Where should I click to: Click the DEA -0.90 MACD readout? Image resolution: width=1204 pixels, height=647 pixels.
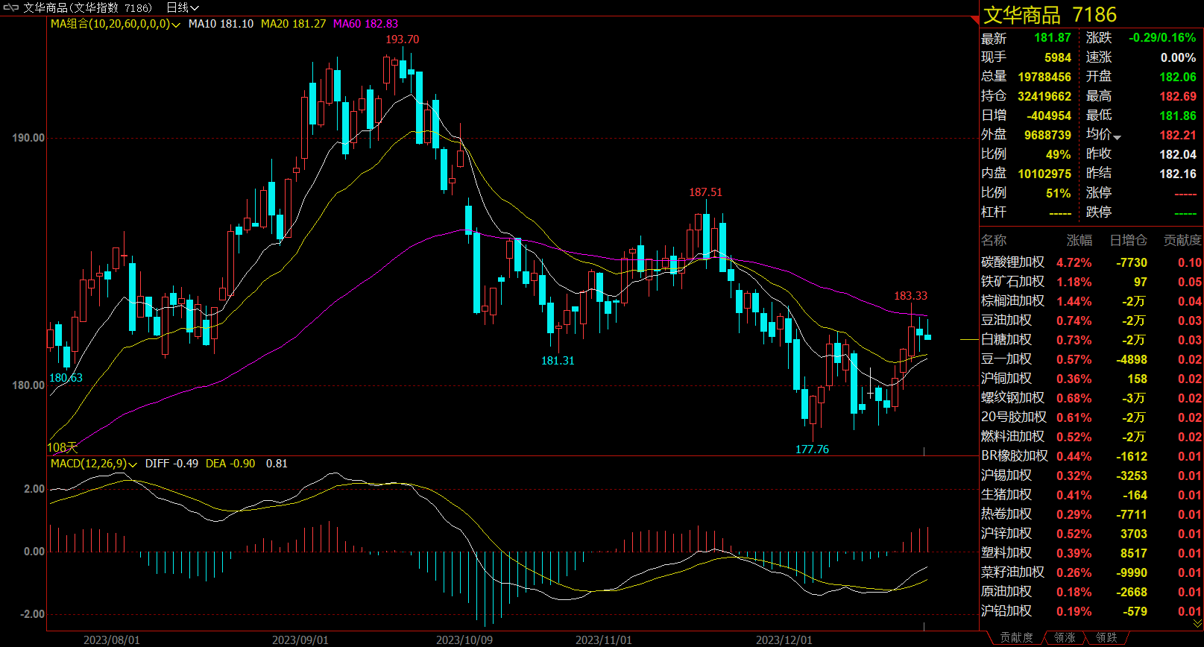(230, 464)
